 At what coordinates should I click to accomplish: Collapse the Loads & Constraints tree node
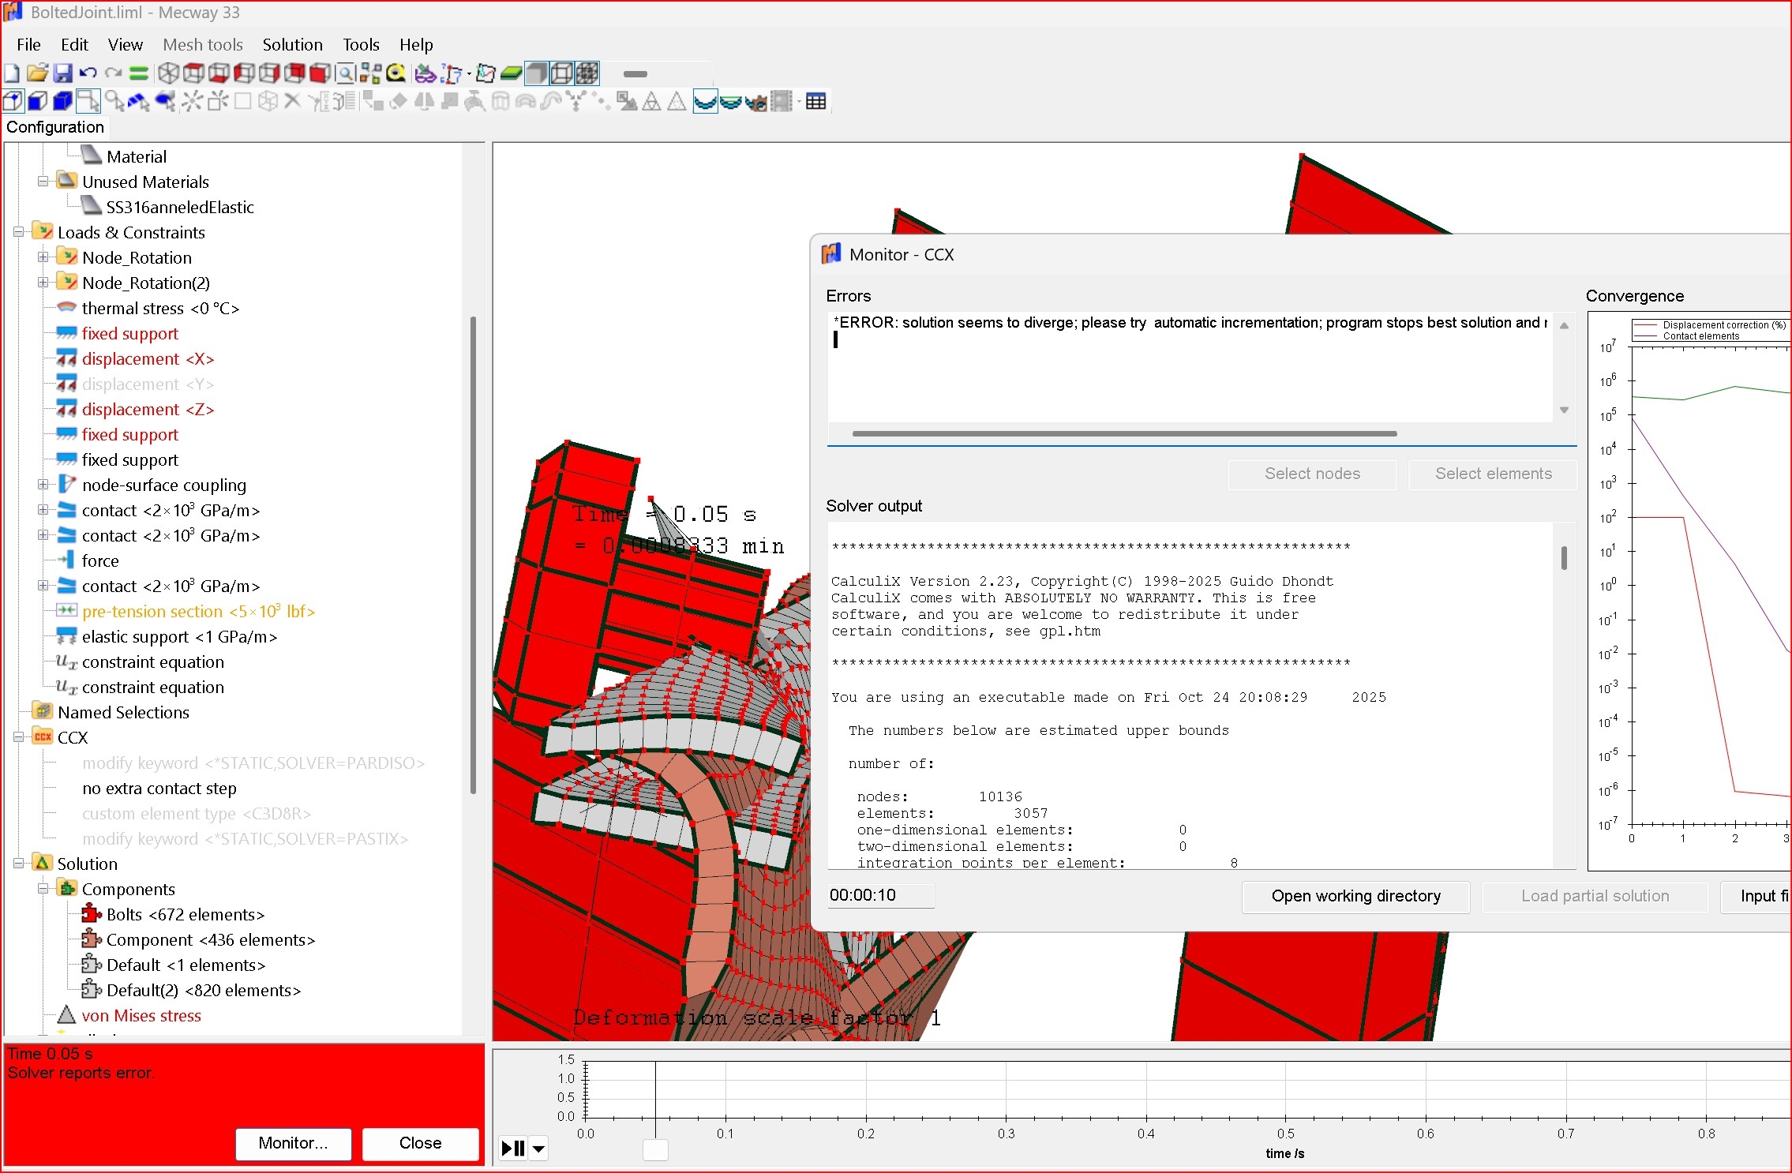pos(18,232)
